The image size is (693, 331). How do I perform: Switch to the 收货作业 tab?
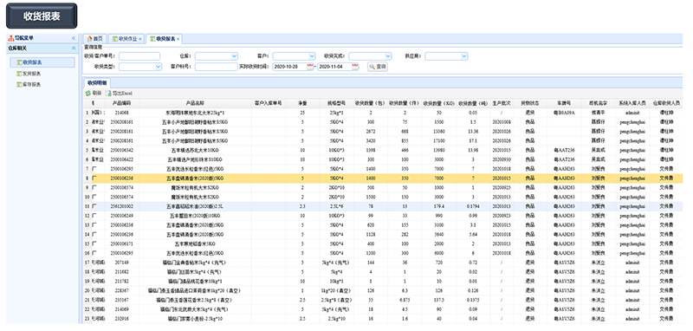tap(125, 39)
